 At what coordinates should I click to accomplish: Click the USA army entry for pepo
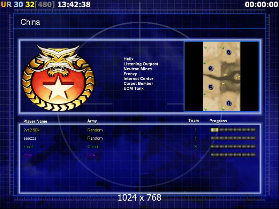(91, 155)
